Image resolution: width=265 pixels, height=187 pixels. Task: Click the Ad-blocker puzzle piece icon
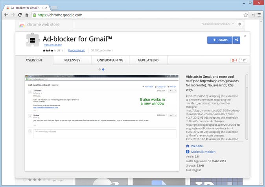coord(33,40)
